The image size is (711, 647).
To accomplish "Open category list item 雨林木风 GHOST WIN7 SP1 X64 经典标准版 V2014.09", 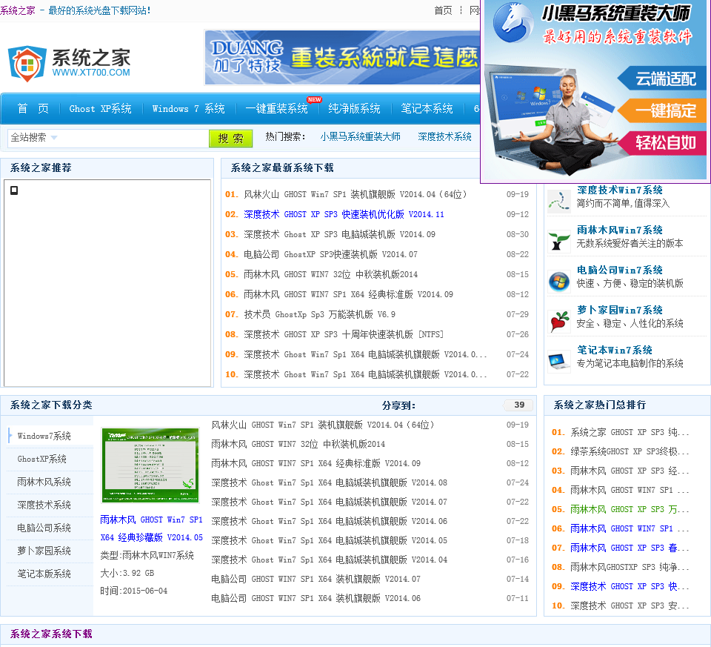I will point(316,464).
